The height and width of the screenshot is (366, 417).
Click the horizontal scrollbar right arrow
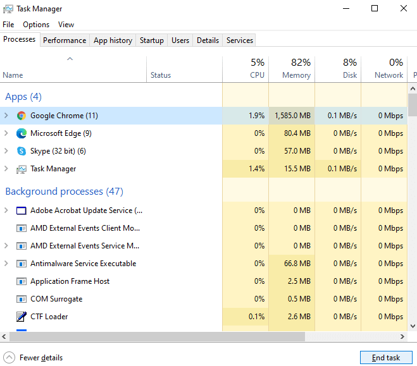point(402,336)
